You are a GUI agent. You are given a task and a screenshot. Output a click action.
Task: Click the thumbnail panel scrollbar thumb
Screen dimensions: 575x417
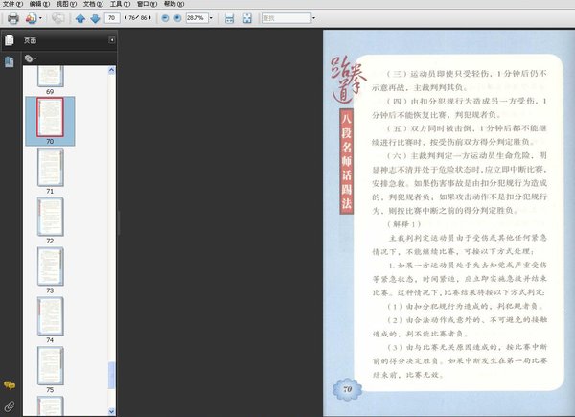(x=112, y=375)
